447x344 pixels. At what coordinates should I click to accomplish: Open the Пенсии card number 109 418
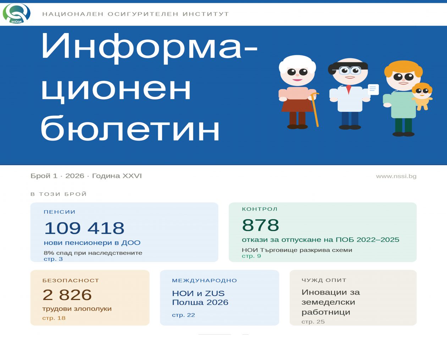click(x=84, y=228)
